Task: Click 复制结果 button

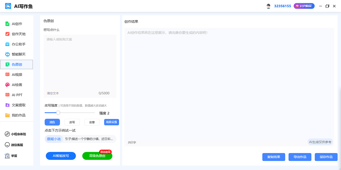Action: 274,157
